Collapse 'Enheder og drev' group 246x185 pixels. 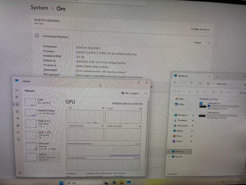tap(198, 99)
